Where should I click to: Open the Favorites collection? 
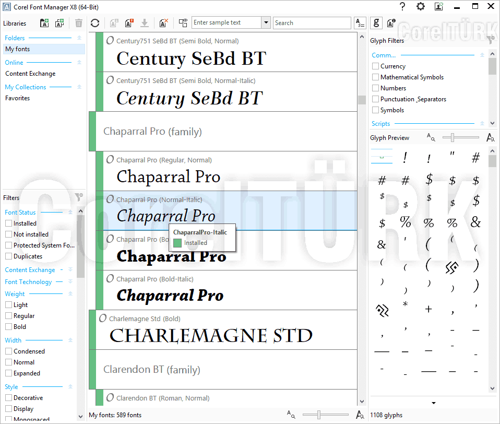tap(18, 98)
